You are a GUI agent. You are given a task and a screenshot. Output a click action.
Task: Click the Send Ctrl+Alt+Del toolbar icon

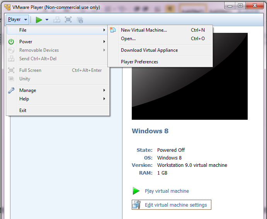(57, 20)
